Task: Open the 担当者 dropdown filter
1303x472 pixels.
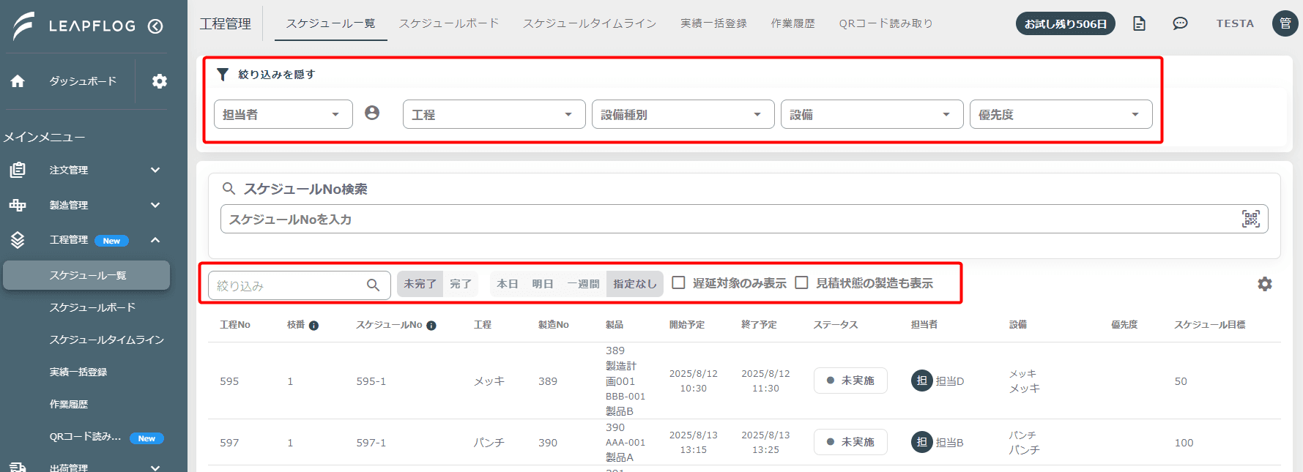Action: point(283,114)
